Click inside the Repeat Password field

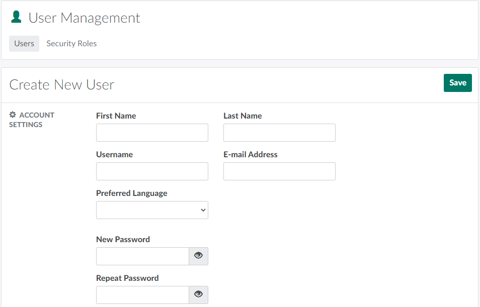click(x=142, y=295)
